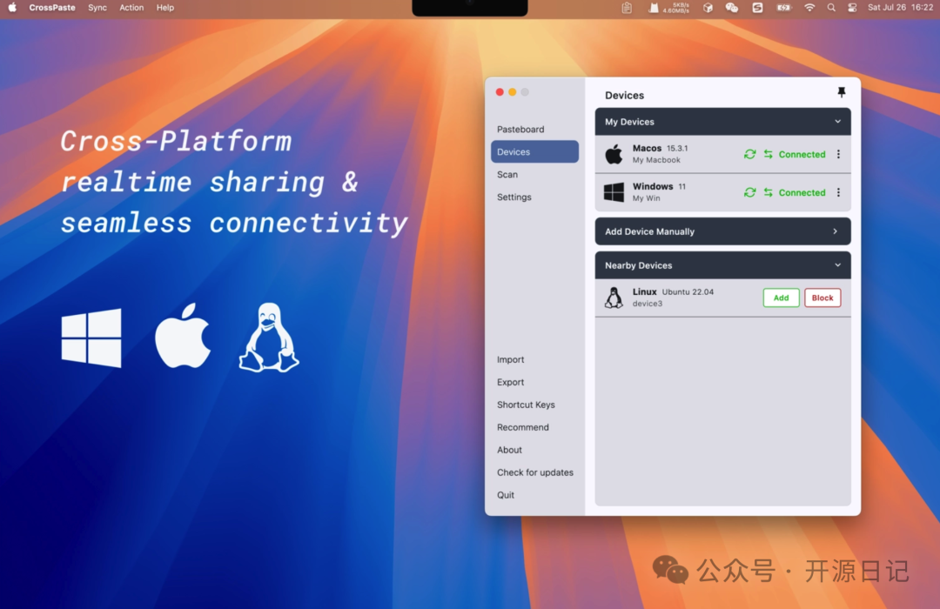Open the WeChat icon in menu bar
The image size is (940, 609).
click(x=732, y=8)
